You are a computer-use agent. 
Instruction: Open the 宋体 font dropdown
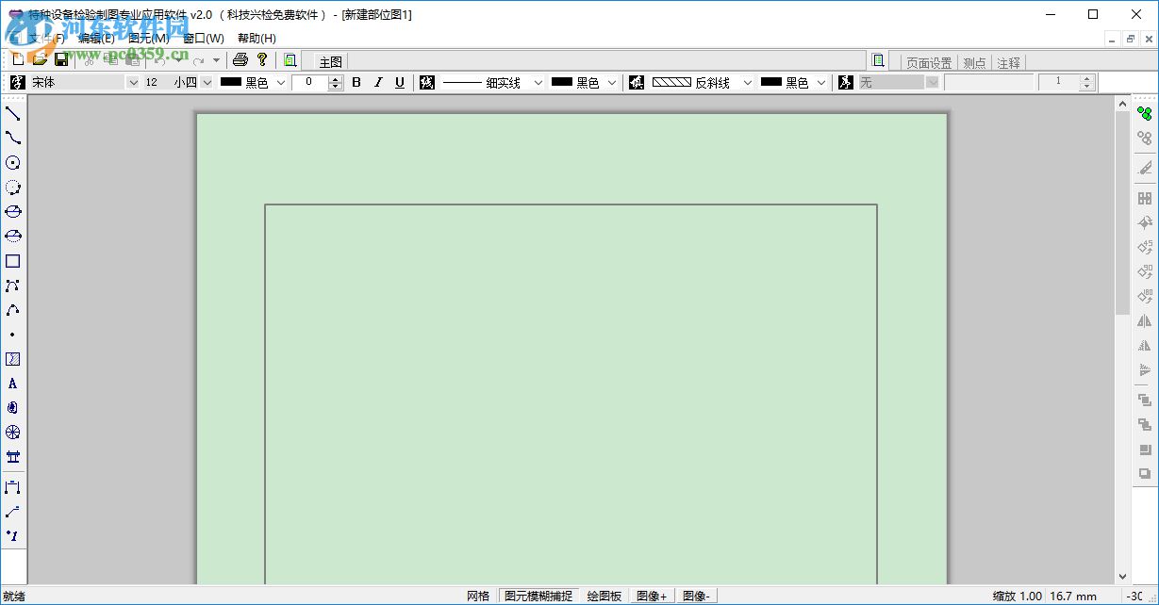coord(133,82)
